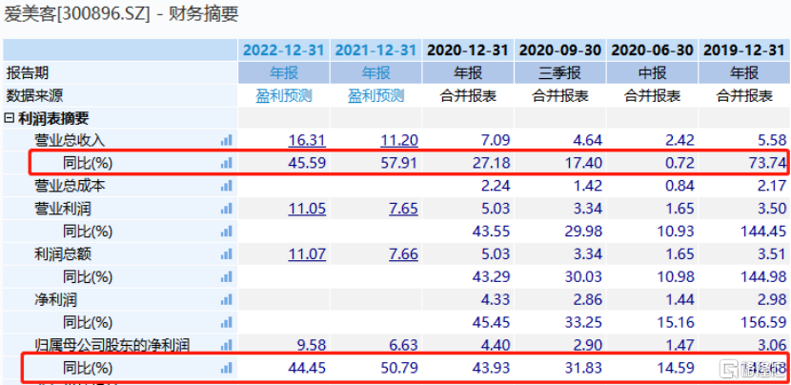
Task: Click the 11.05 operating profit link
Action: pos(307,209)
